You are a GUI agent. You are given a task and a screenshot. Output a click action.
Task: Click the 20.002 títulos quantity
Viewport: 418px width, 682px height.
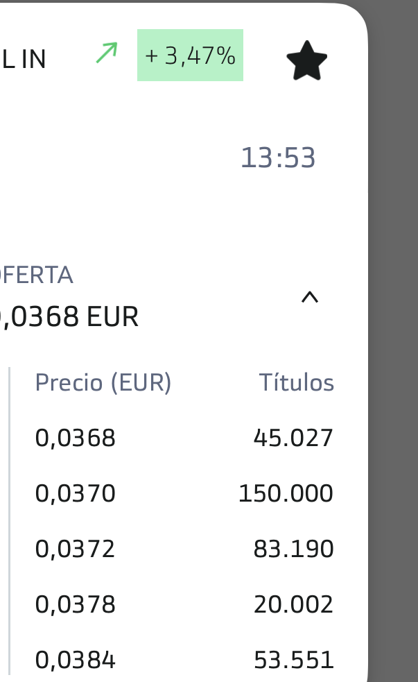tap(293, 604)
